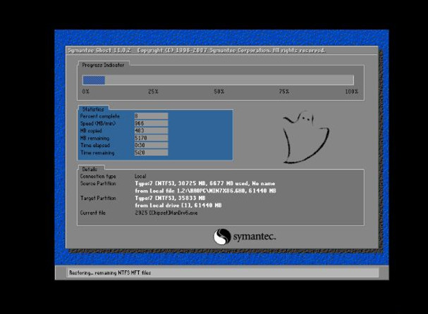Click the Source Partition Type:7 NTFS line
428x314 pixels.
coord(204,183)
